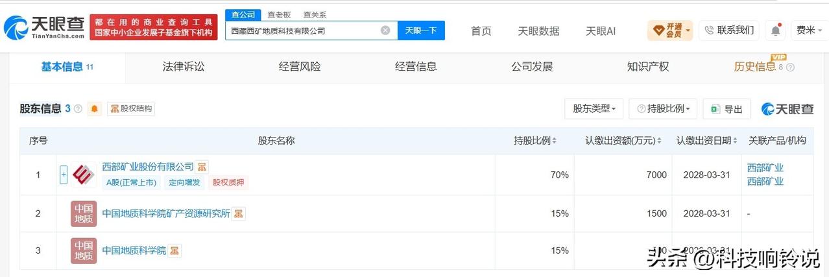This screenshot has width=829, height=277.
Task: Select 查老板 search mode tab
Action: point(279,14)
